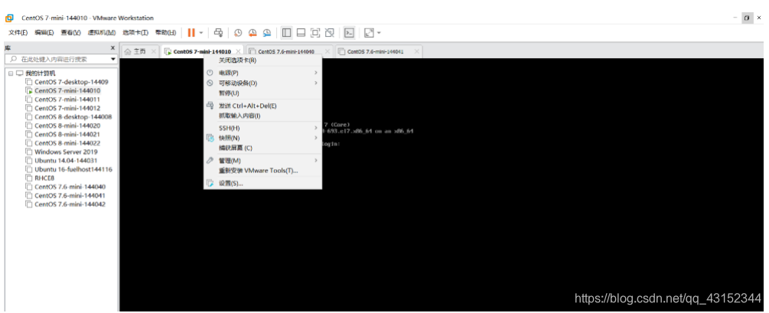Click the revert to snapshot toolbar icon
The height and width of the screenshot is (313, 769).
[253, 33]
